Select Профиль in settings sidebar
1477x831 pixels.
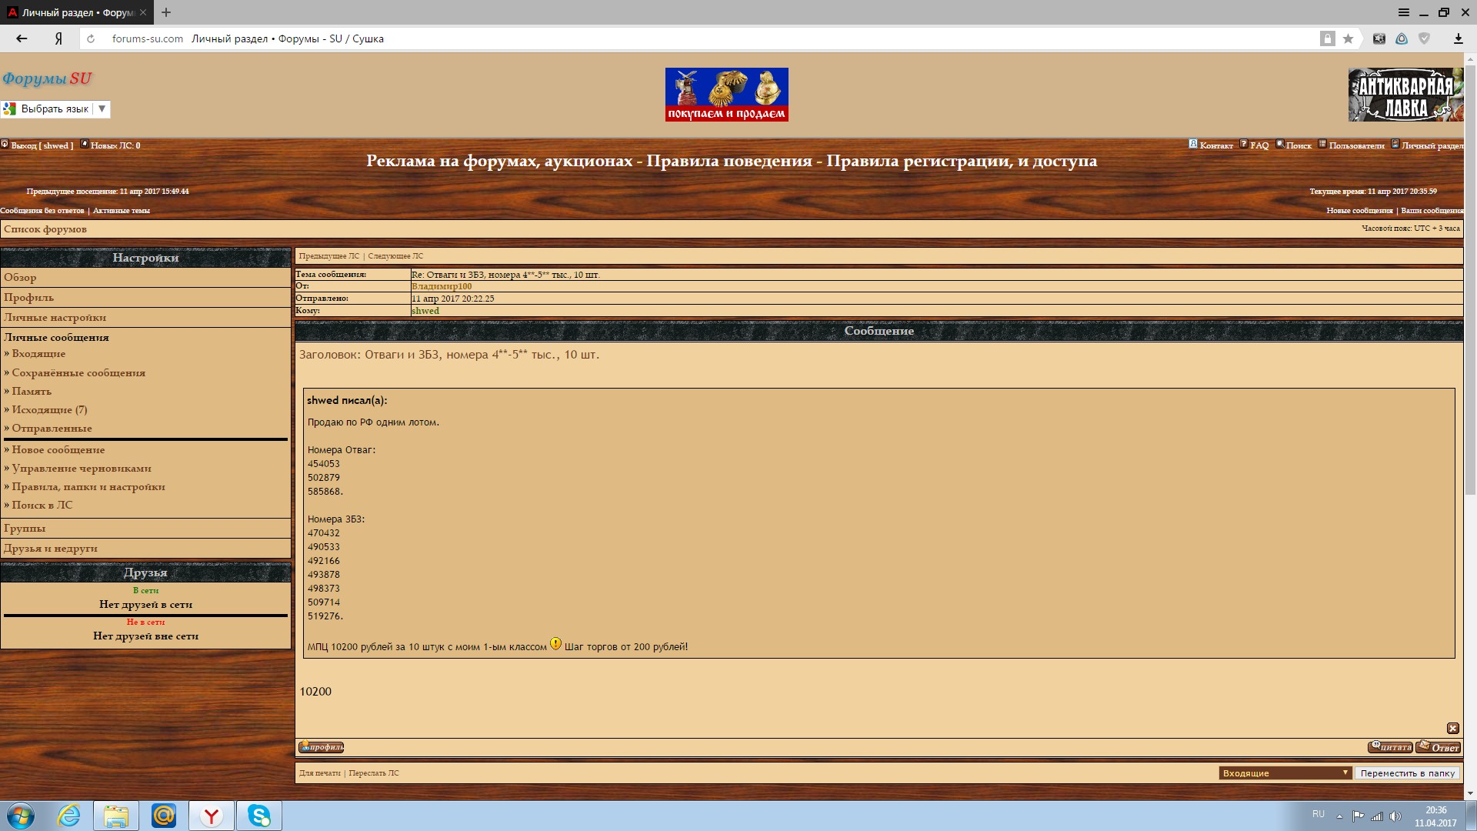tap(29, 298)
